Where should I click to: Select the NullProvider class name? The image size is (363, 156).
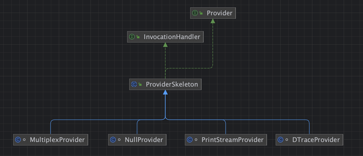[x=144, y=140]
